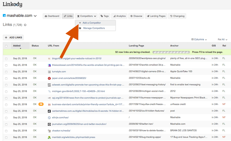Sort by the URL From column header

(x=53, y=46)
